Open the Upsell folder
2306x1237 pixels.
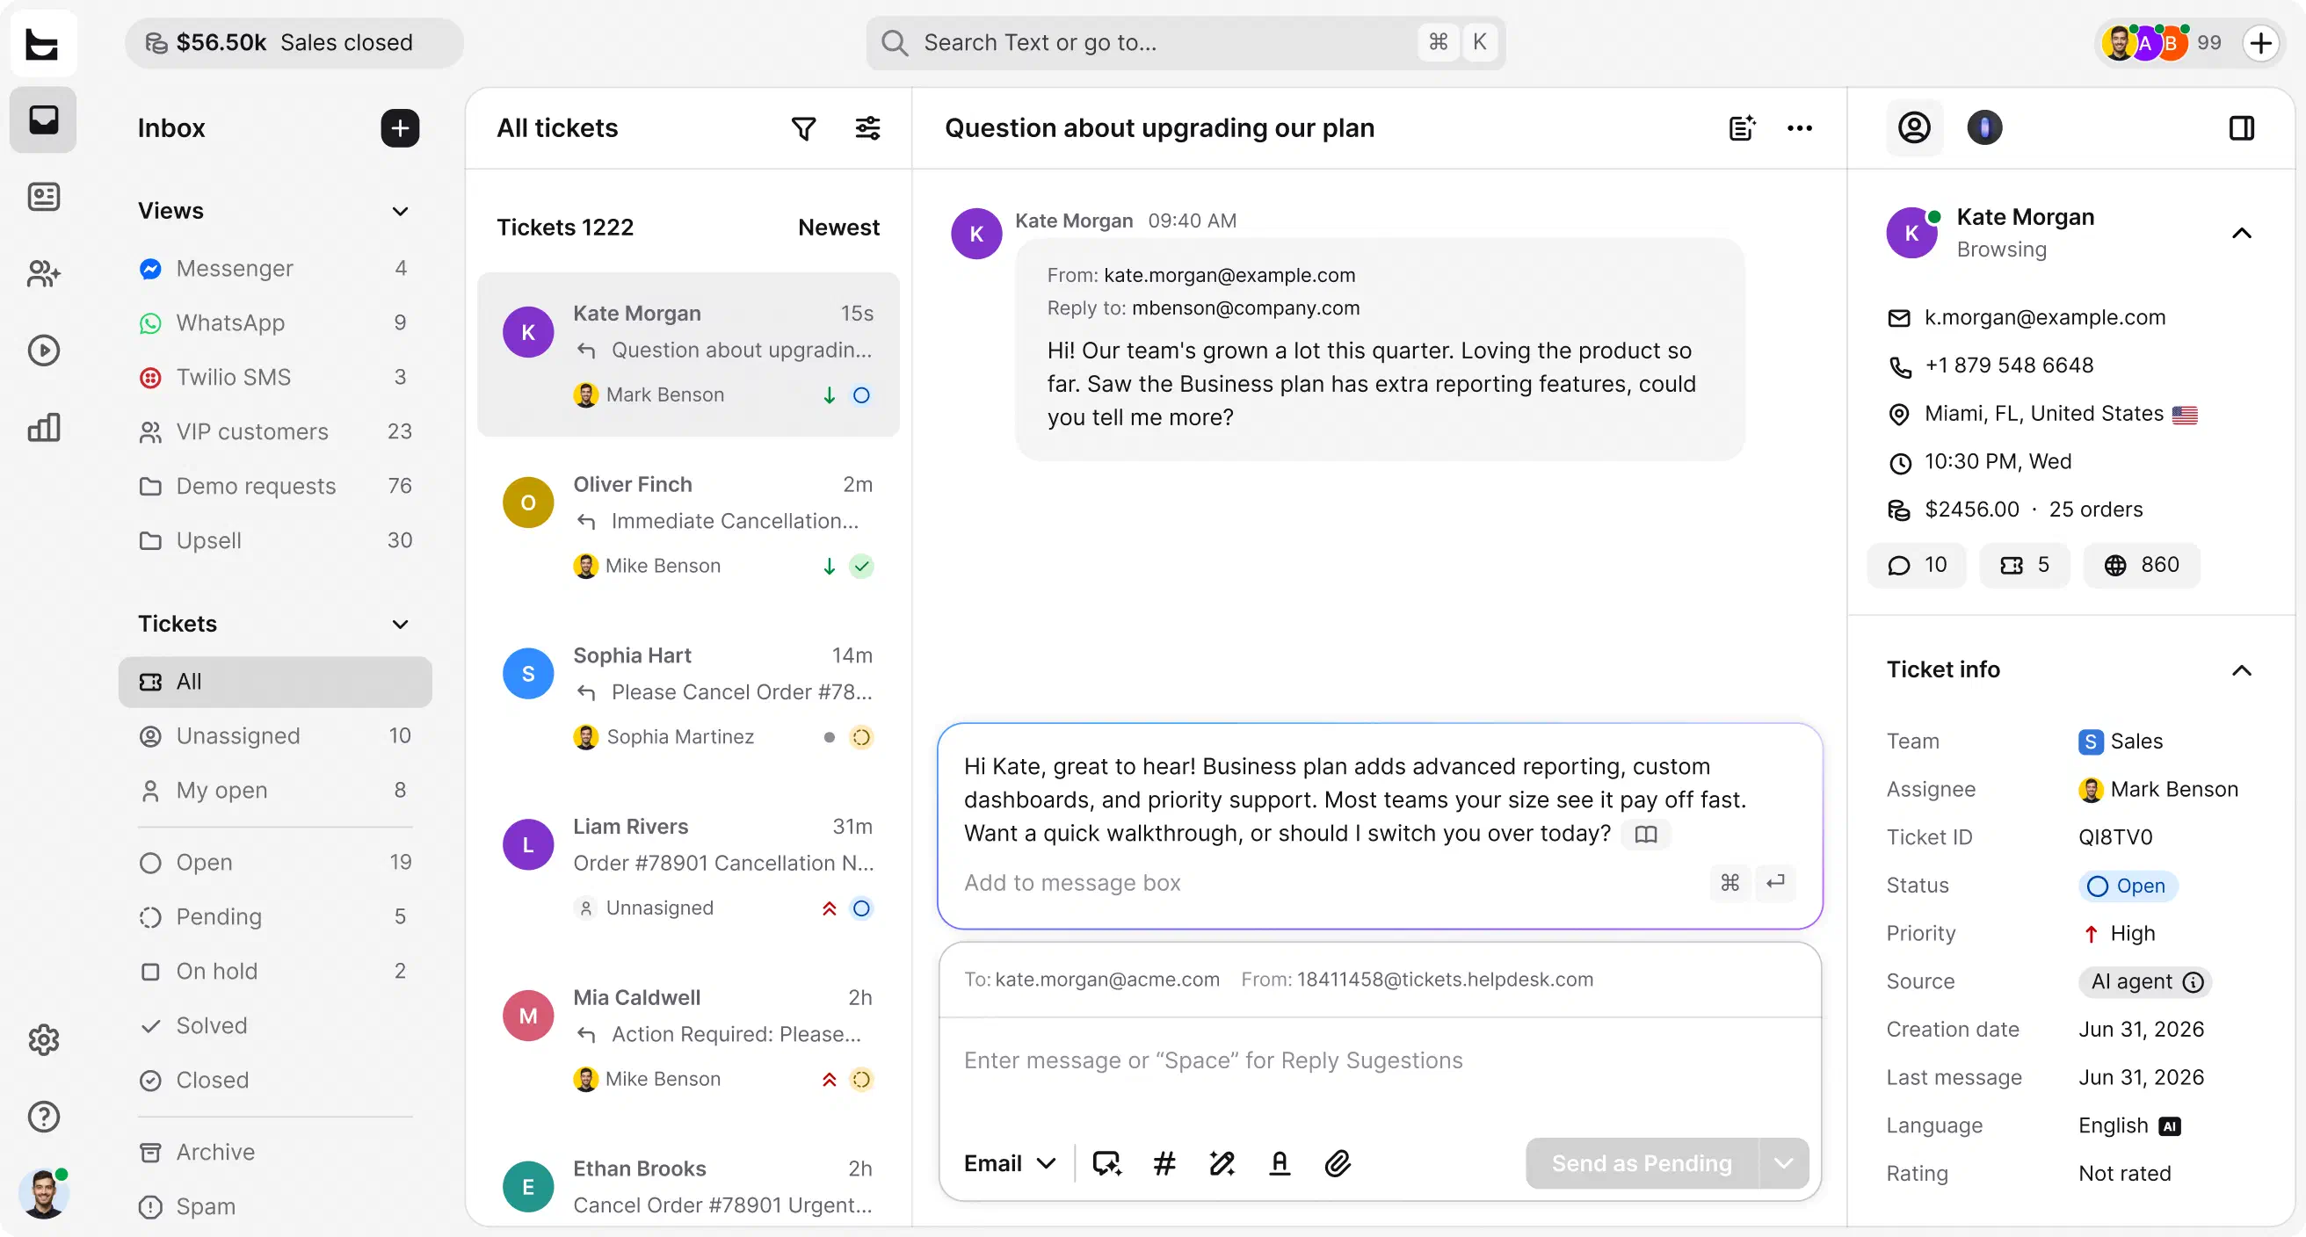click(274, 540)
